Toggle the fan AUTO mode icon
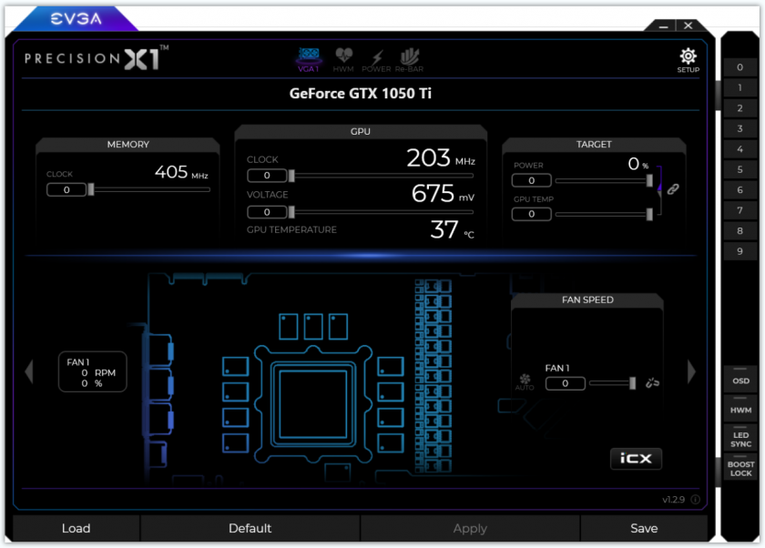This screenshot has height=548, width=765. click(x=525, y=381)
